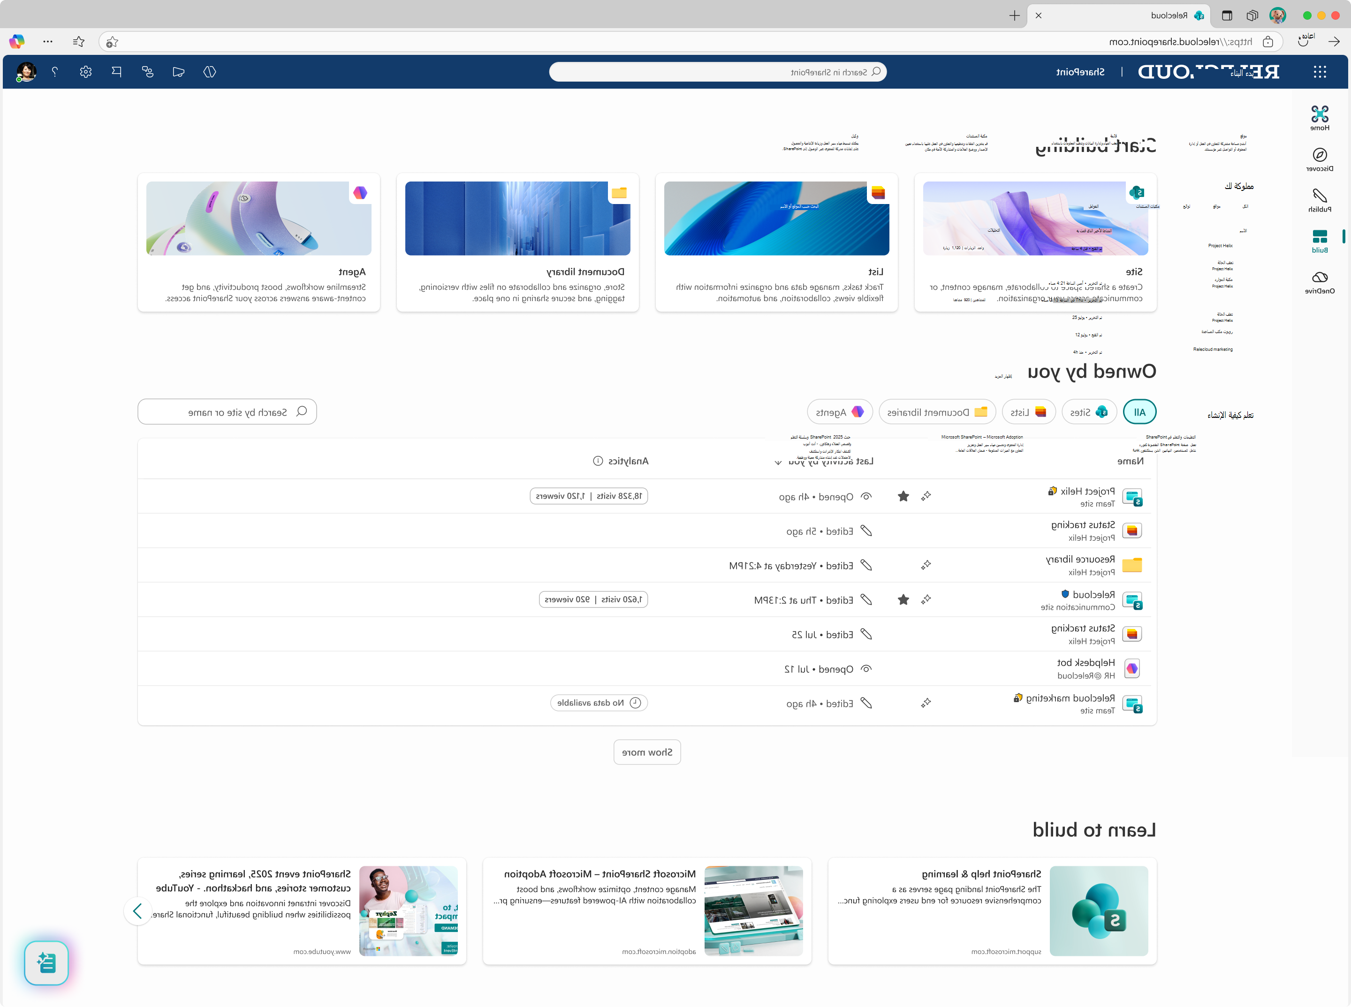Screen dimensions: 1351x1007
Task: Open Publish in the app rail
Action: tap(1319, 200)
